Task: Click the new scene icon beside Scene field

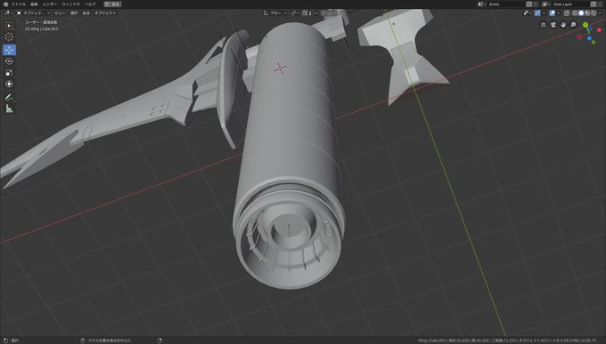Action: [529, 4]
